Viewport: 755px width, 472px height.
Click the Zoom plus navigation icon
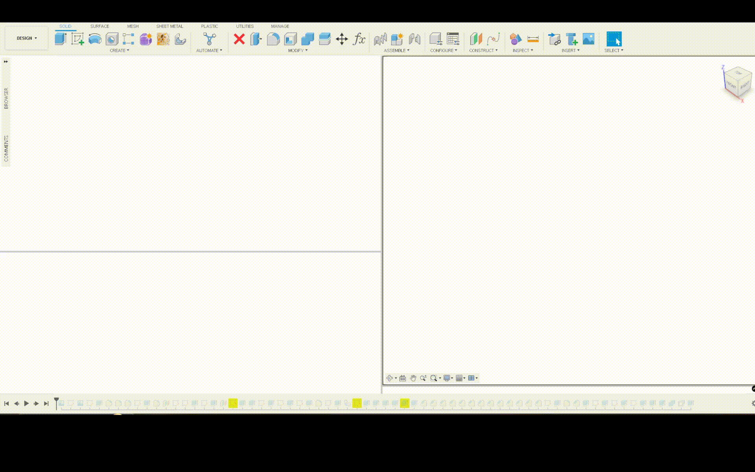click(423, 378)
